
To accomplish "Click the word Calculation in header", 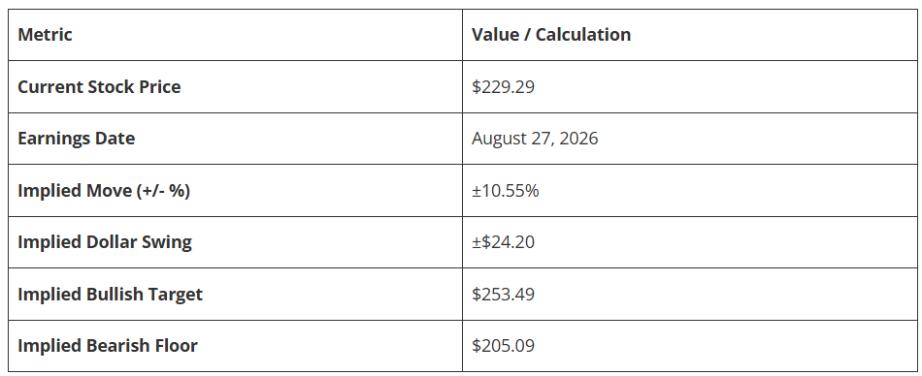I will click(582, 35).
